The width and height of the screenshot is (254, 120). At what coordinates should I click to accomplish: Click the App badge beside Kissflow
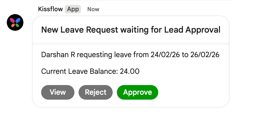tap(73, 9)
